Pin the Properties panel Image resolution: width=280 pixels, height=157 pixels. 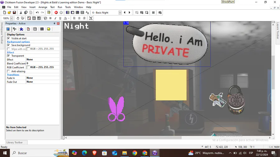pos(54,24)
